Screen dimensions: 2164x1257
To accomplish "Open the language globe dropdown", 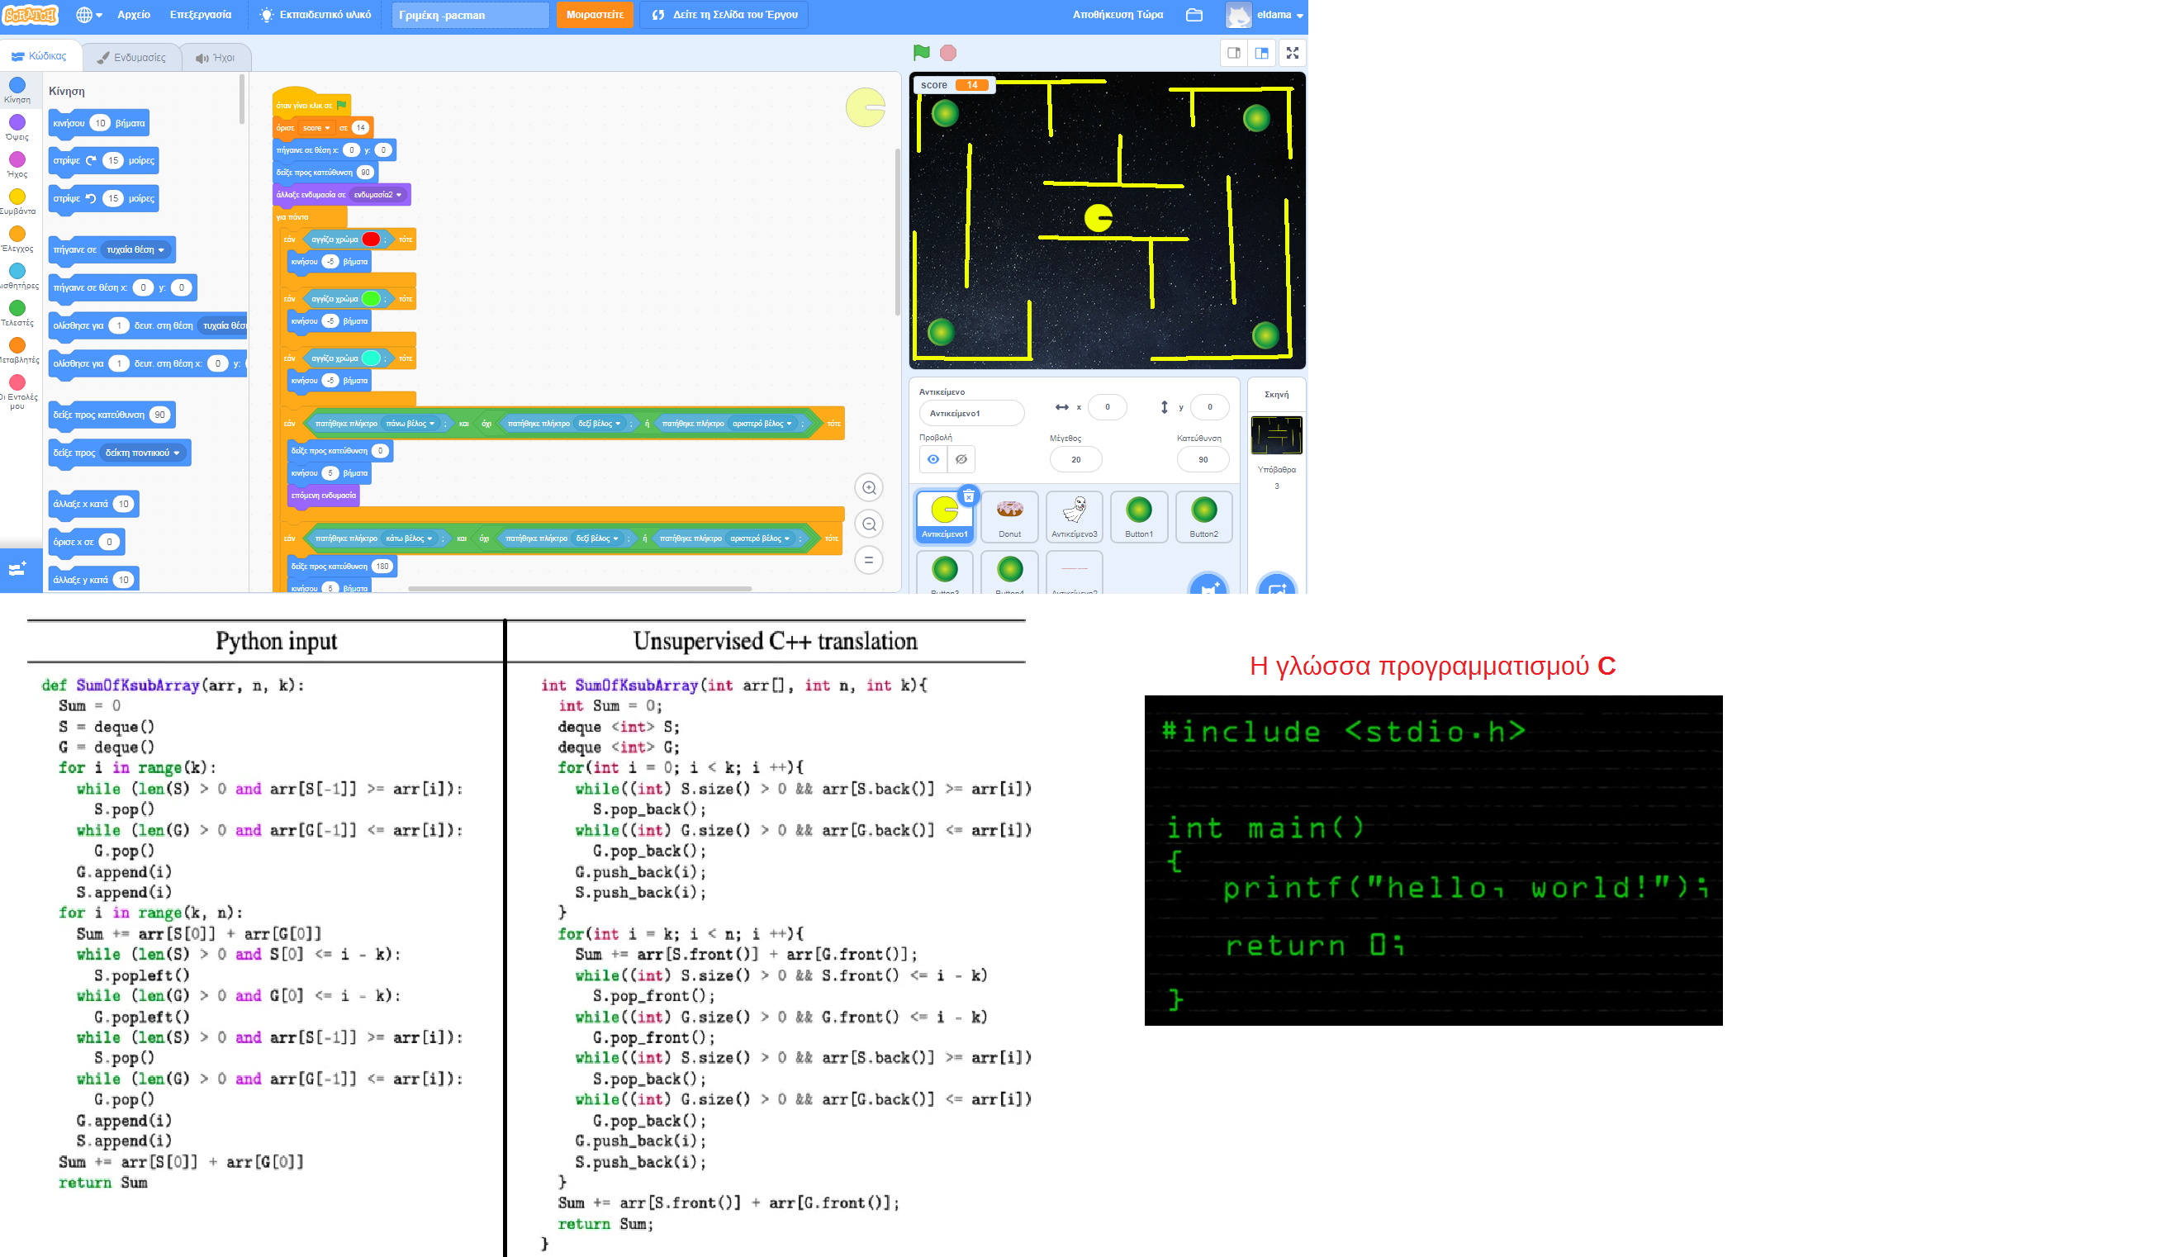I will click(89, 15).
